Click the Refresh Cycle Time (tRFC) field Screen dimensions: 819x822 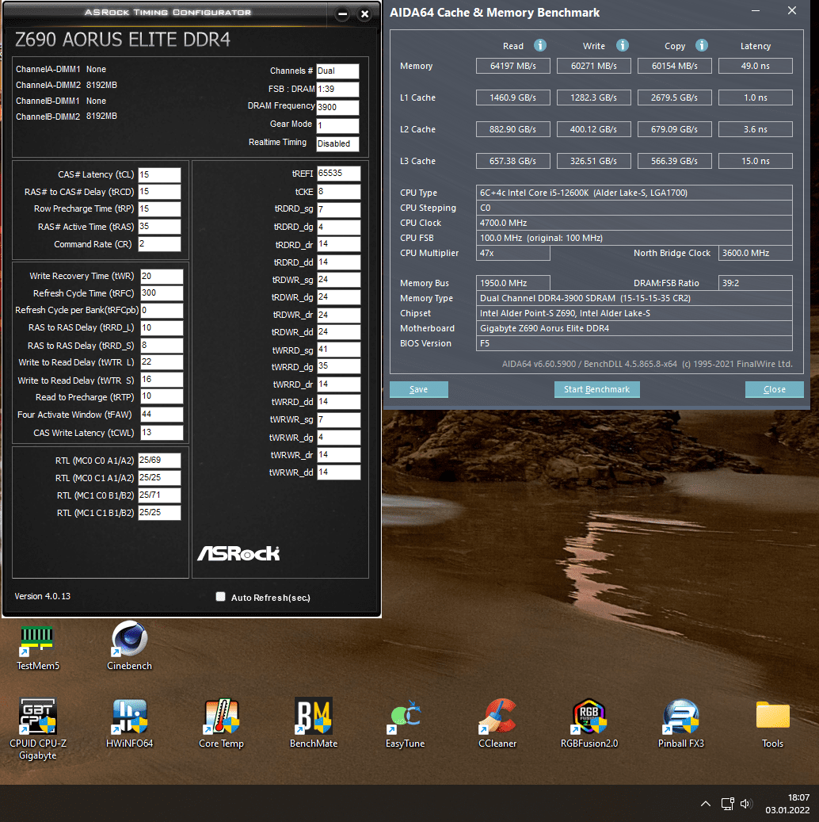(162, 293)
